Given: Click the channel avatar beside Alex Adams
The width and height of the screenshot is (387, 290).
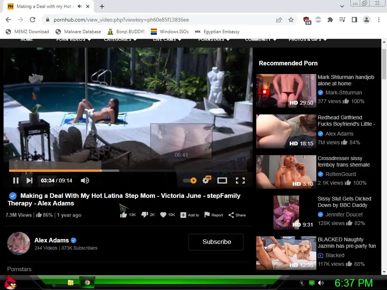Looking at the screenshot, I should 19,243.
